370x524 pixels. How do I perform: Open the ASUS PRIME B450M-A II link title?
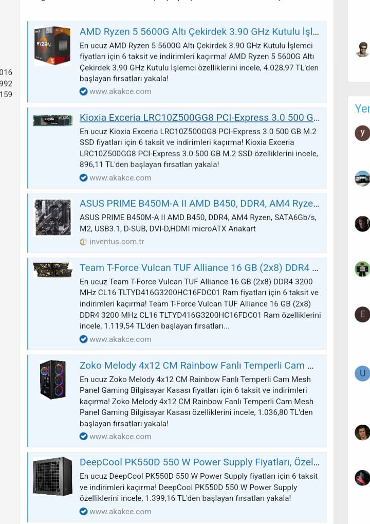coord(199,204)
